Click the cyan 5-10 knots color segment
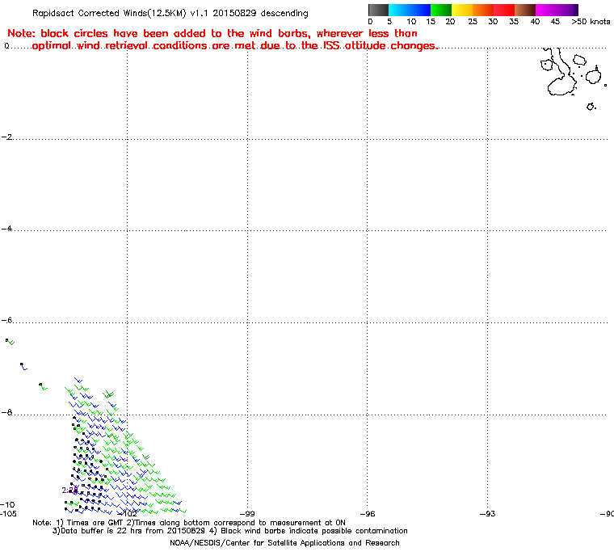Viewport: 614px width, 556px height. pos(399,10)
